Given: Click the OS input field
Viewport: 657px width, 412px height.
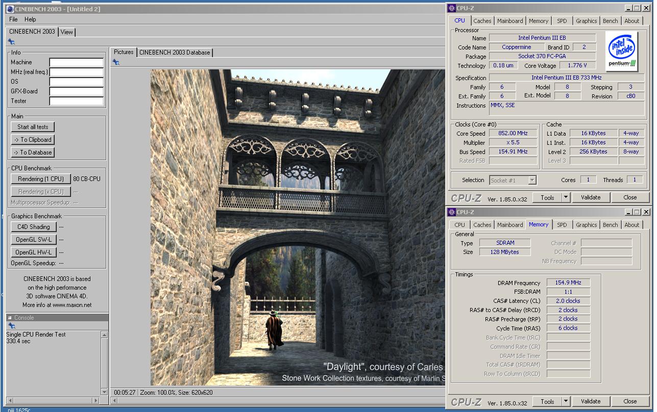Looking at the screenshot, I should tap(77, 82).
